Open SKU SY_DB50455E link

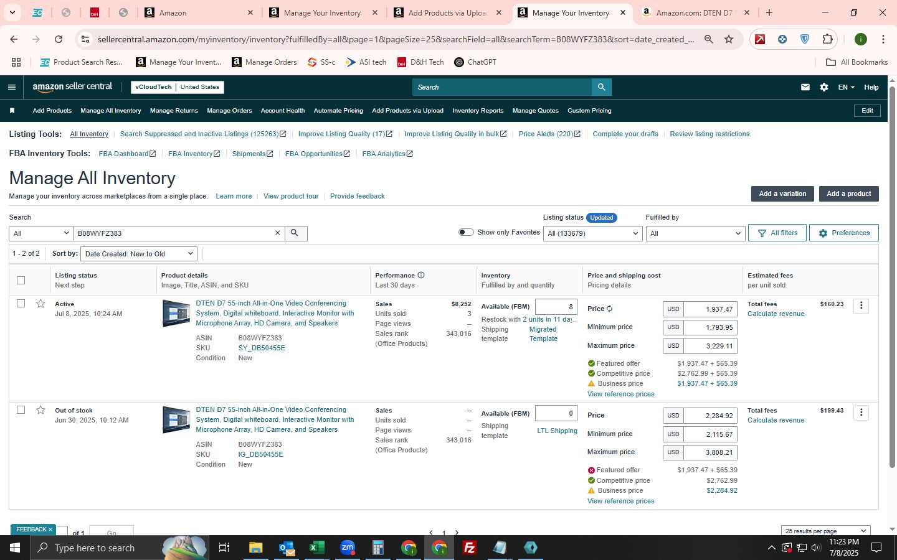click(x=262, y=348)
